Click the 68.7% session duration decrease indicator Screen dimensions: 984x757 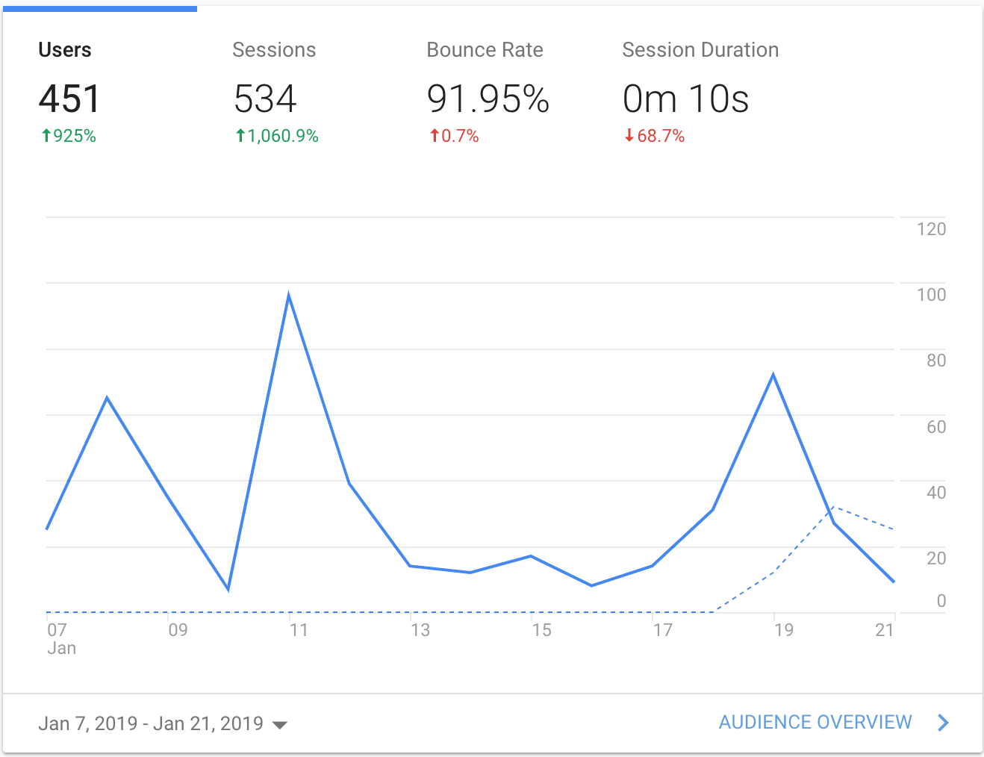tap(654, 136)
